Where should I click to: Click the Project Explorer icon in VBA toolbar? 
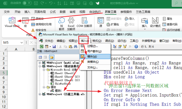tap(115, 47)
